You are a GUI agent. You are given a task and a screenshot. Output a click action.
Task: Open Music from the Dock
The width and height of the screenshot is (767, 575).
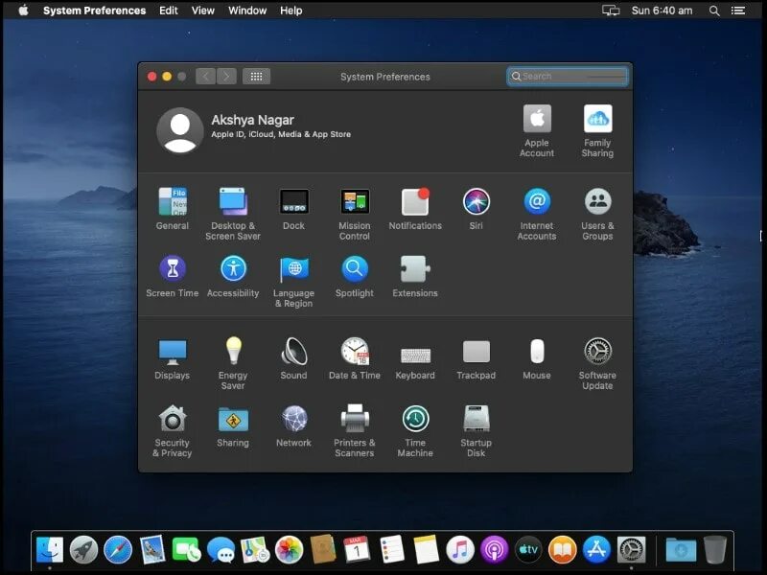pyautogui.click(x=460, y=549)
